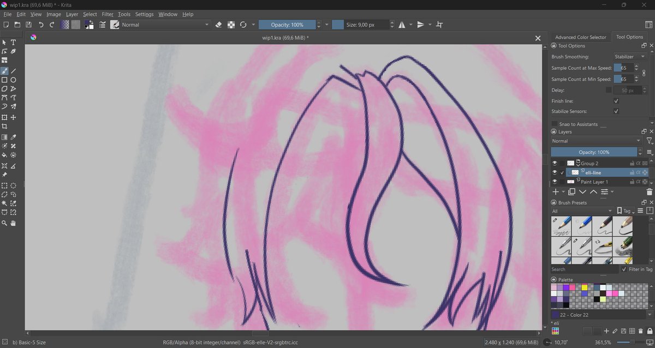Open Brush Smoothing Stabilizer dropdown

click(x=629, y=57)
